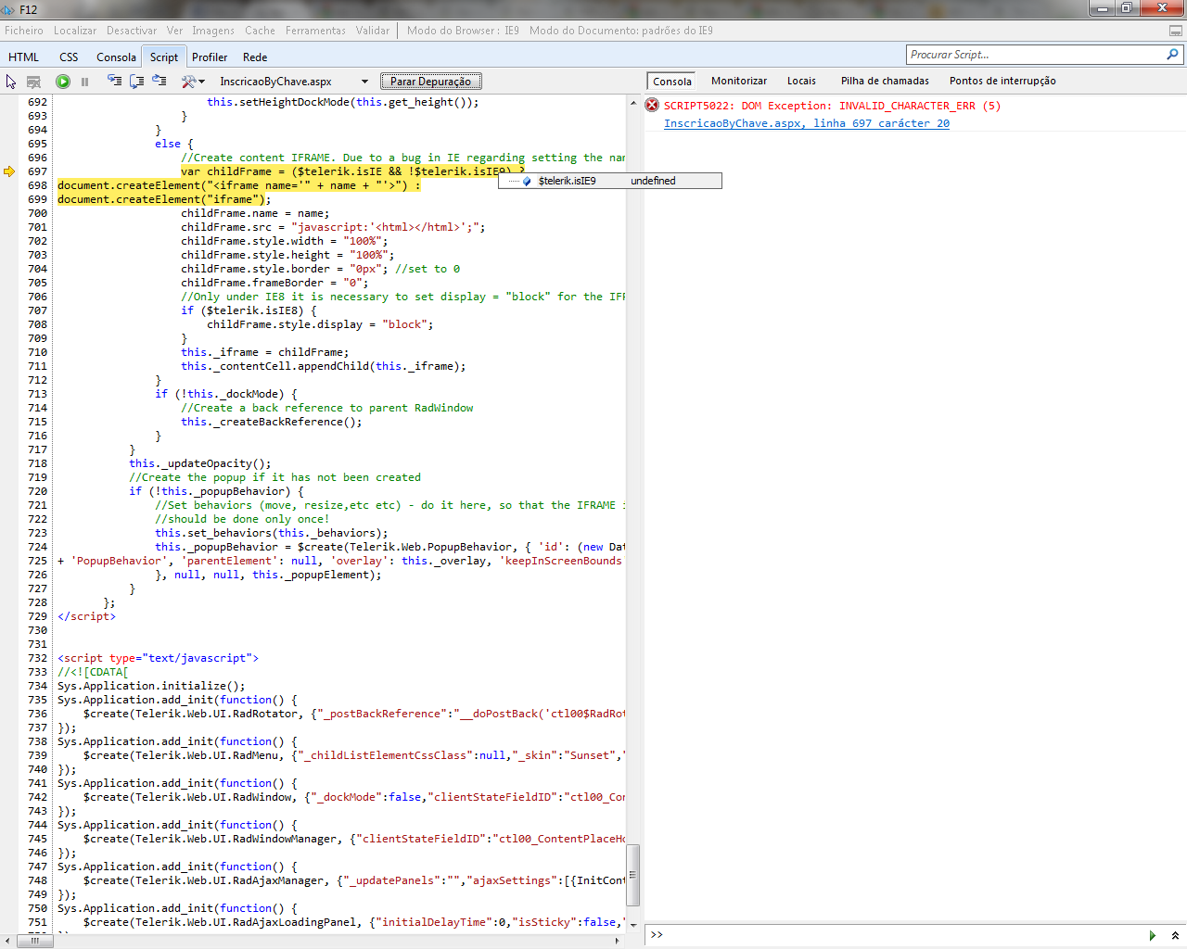Toggle multi-line console mode double-chevron
Screen dimensions: 1187x949
(1175, 935)
